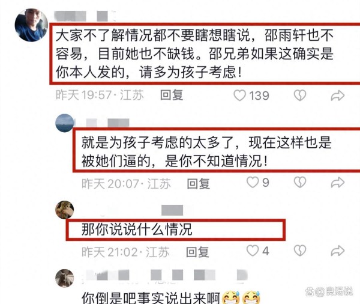
Task: Dislike the 19:57 comment with broken heart
Action: [x=300, y=95]
